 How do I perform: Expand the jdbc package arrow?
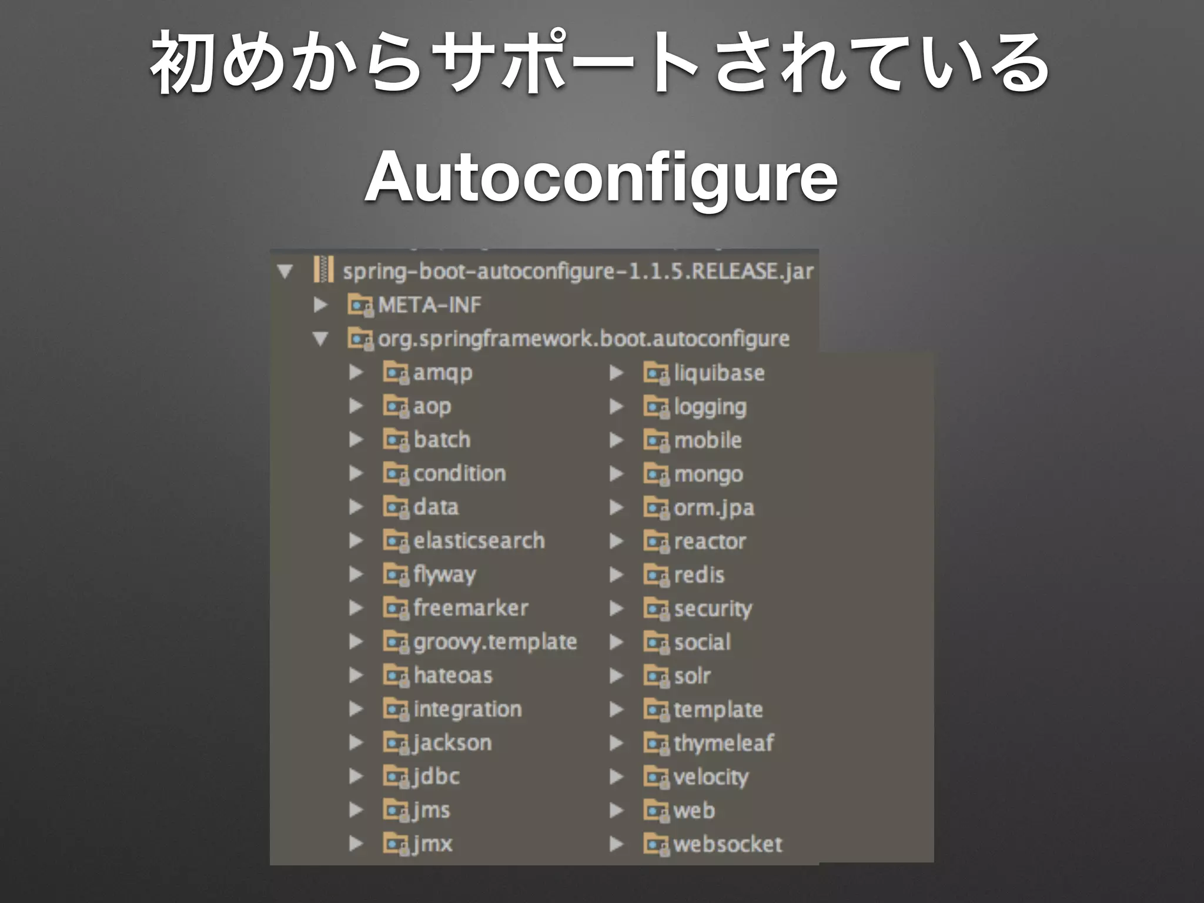(356, 777)
